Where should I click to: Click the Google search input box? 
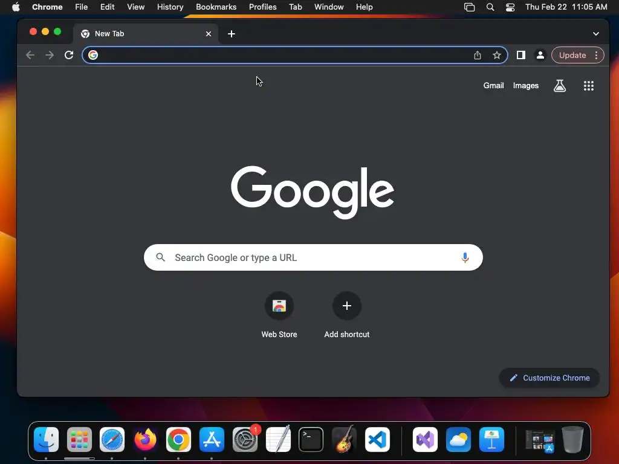313,257
